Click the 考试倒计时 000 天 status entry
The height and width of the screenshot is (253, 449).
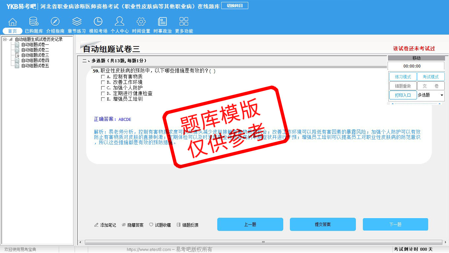click(413, 249)
